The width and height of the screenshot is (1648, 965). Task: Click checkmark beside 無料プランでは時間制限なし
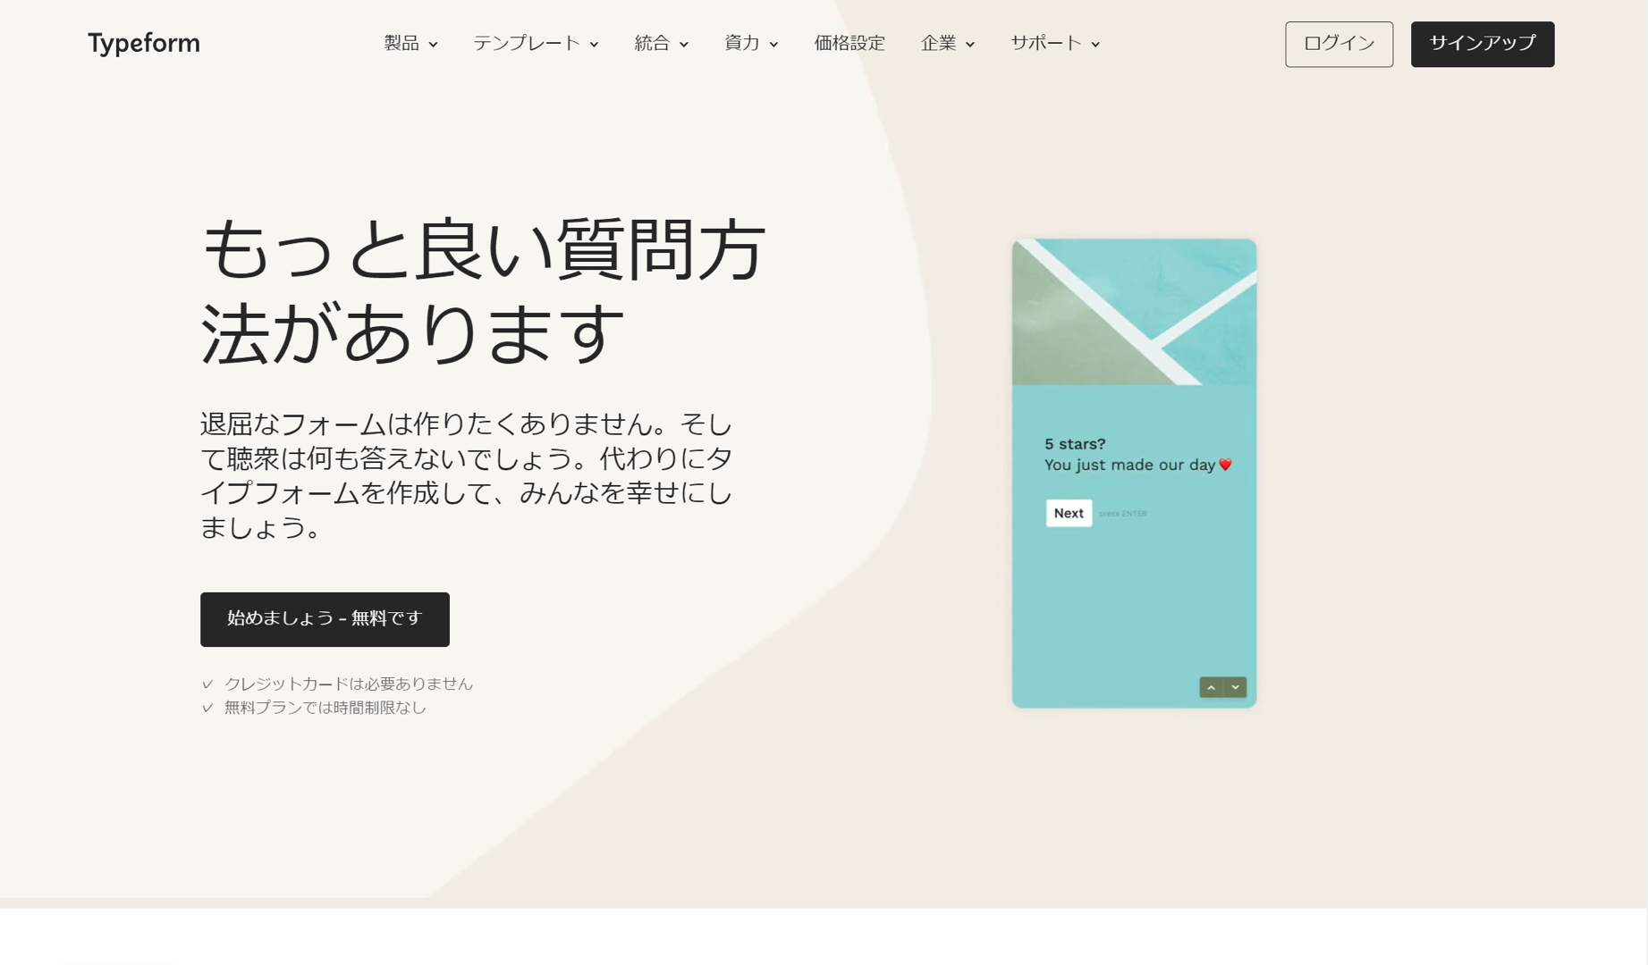pyautogui.click(x=207, y=708)
